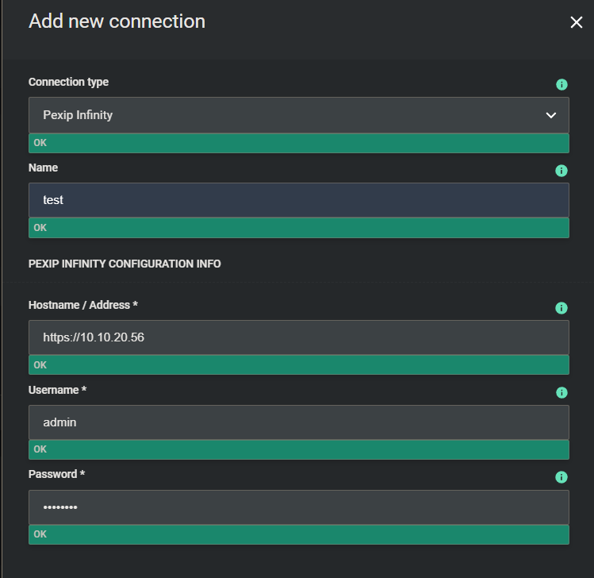Image resolution: width=594 pixels, height=578 pixels.
Task: Select the Connection type label
Action: point(68,83)
